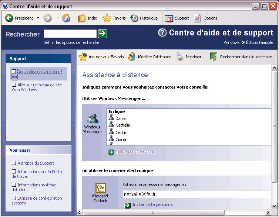This screenshot has width=279, height=217.
Task: Click the horizontal scrollbar thumb
Action: (154, 212)
